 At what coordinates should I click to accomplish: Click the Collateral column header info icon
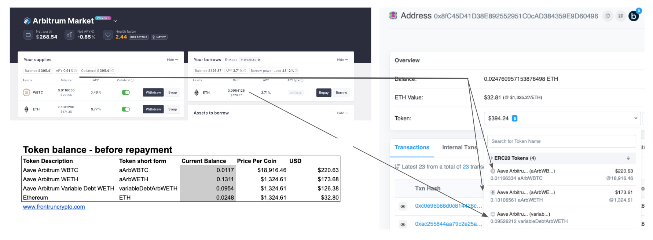(x=132, y=80)
